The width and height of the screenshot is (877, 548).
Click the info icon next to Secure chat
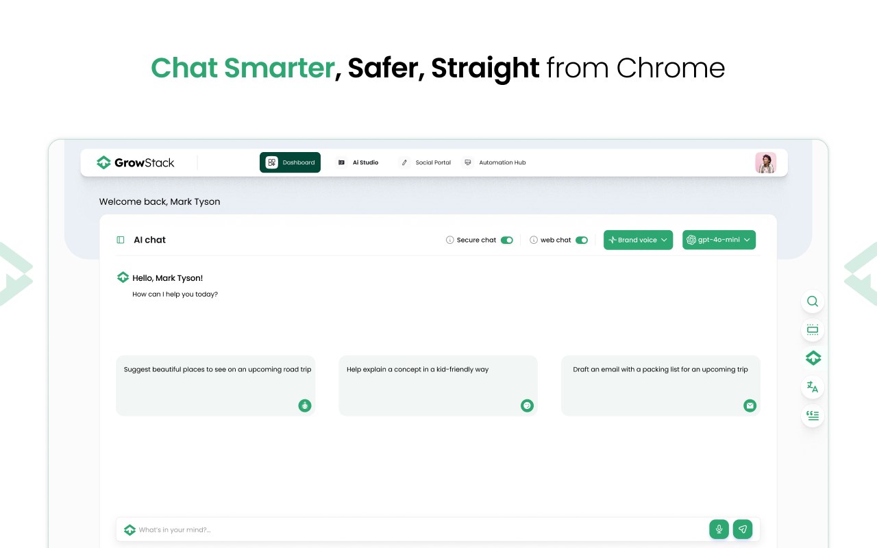click(x=450, y=240)
